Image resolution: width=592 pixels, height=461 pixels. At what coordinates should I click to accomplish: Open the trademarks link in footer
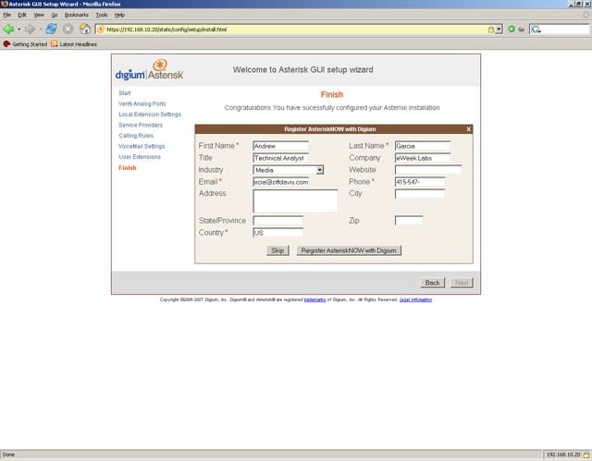click(314, 299)
